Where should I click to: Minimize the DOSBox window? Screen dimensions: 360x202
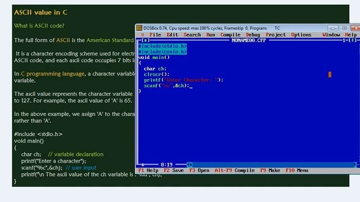(332, 28)
